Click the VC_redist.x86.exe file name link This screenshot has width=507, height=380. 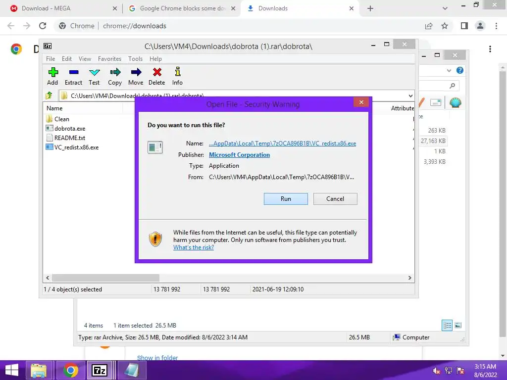[283, 143]
